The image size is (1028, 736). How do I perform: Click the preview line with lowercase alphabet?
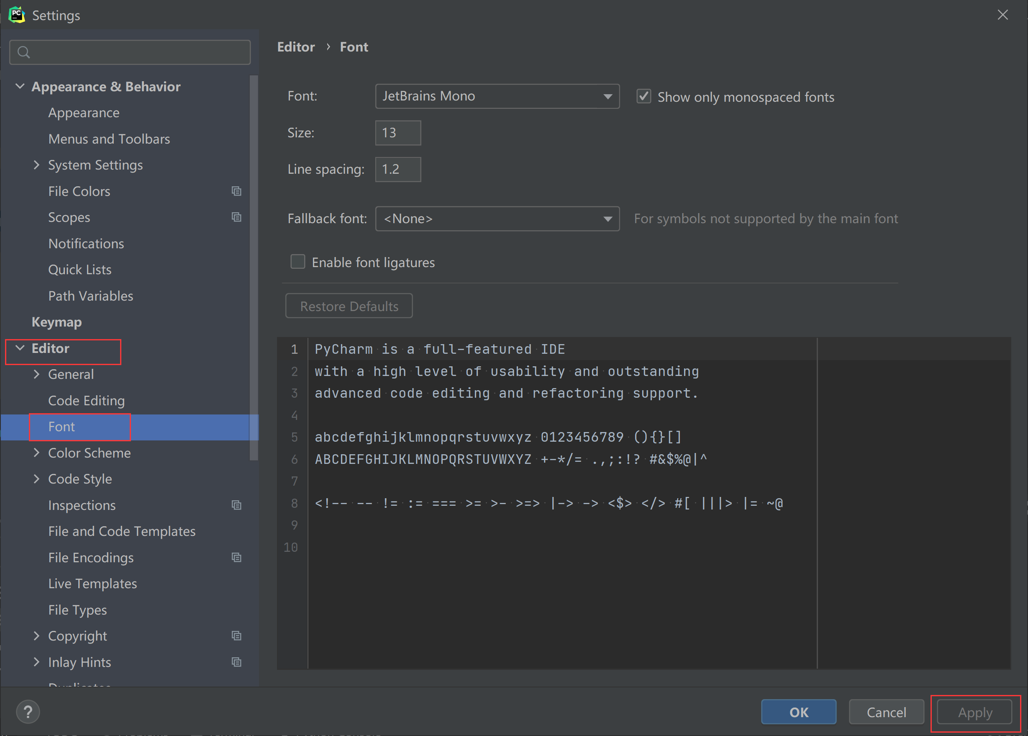point(498,437)
